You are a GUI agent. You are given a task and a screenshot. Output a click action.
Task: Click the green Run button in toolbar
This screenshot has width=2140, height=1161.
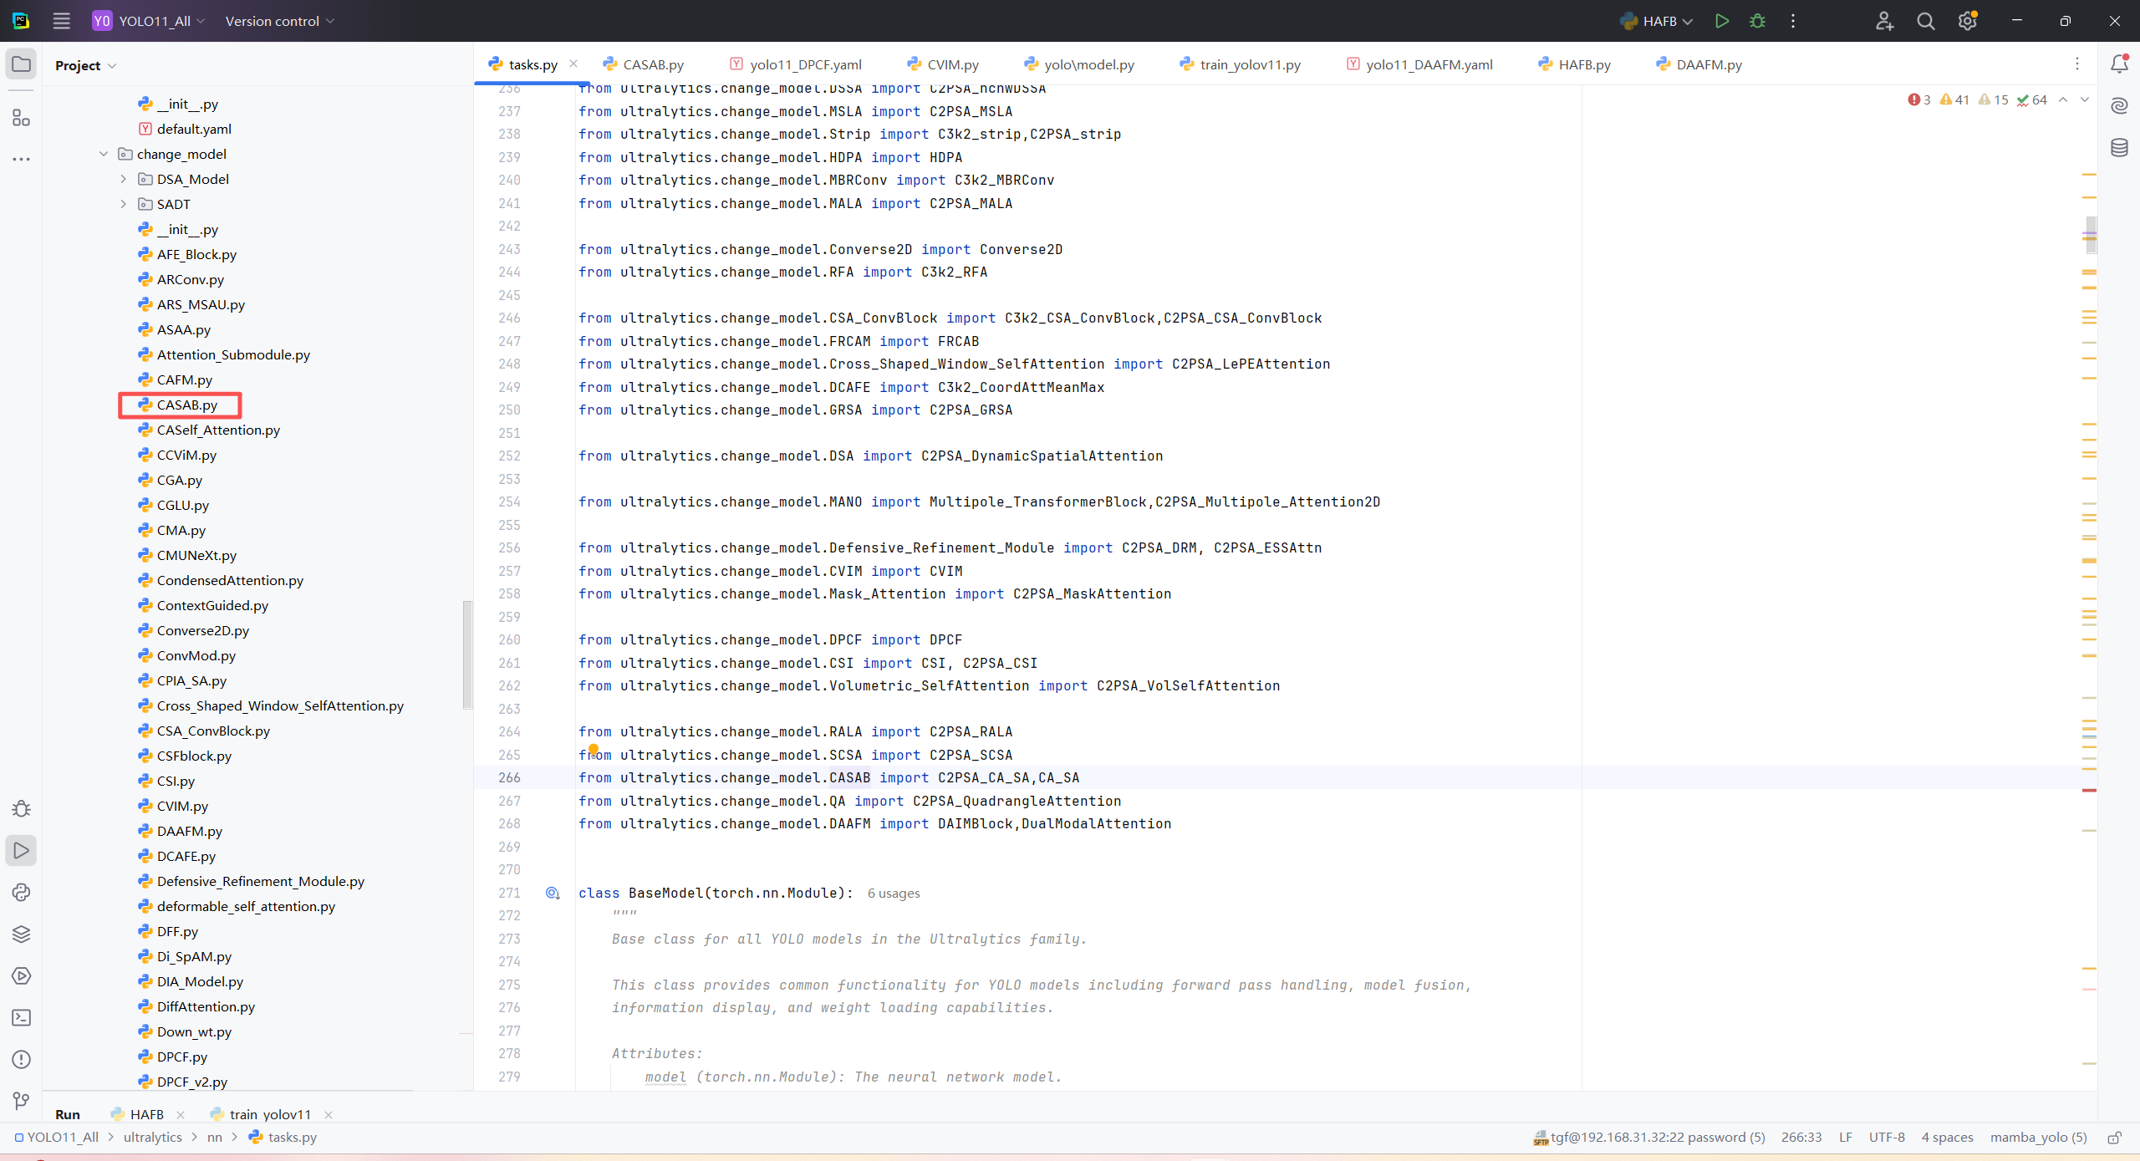pos(1721,21)
